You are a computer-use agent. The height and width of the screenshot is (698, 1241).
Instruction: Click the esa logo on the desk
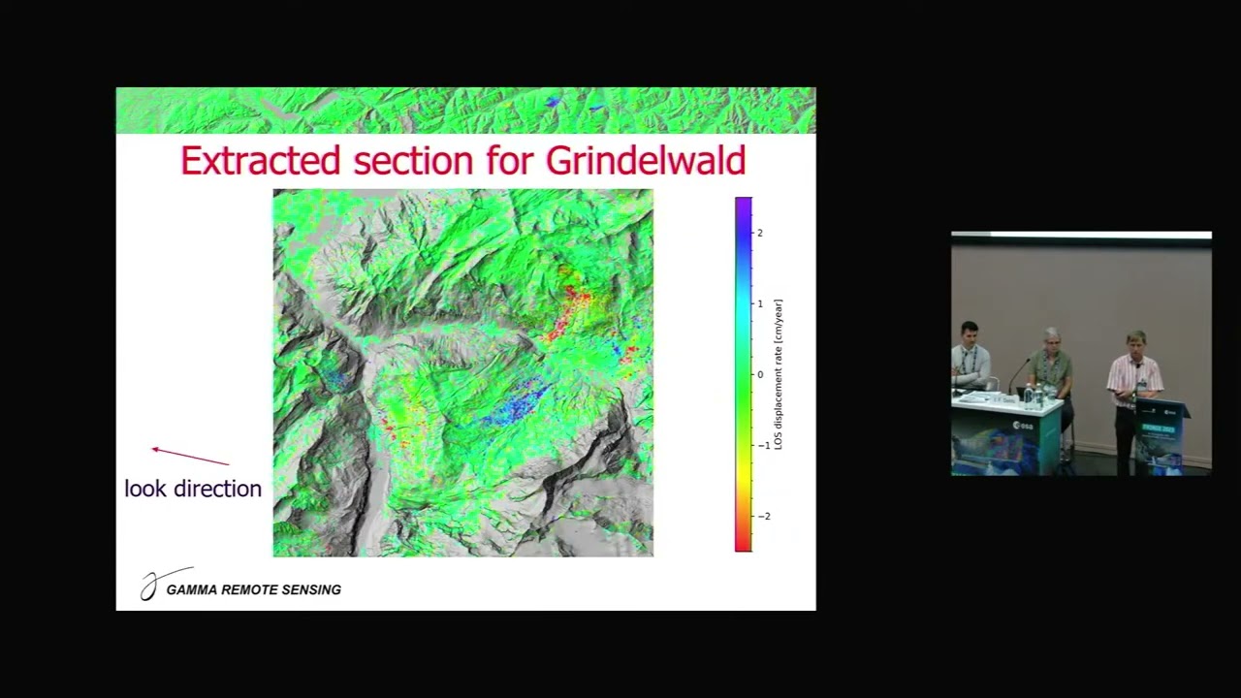[1022, 426]
